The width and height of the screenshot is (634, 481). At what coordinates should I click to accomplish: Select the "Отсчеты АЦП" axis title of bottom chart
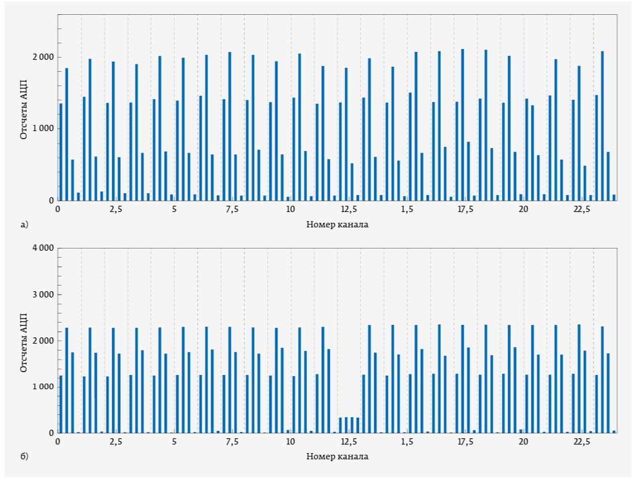point(24,343)
